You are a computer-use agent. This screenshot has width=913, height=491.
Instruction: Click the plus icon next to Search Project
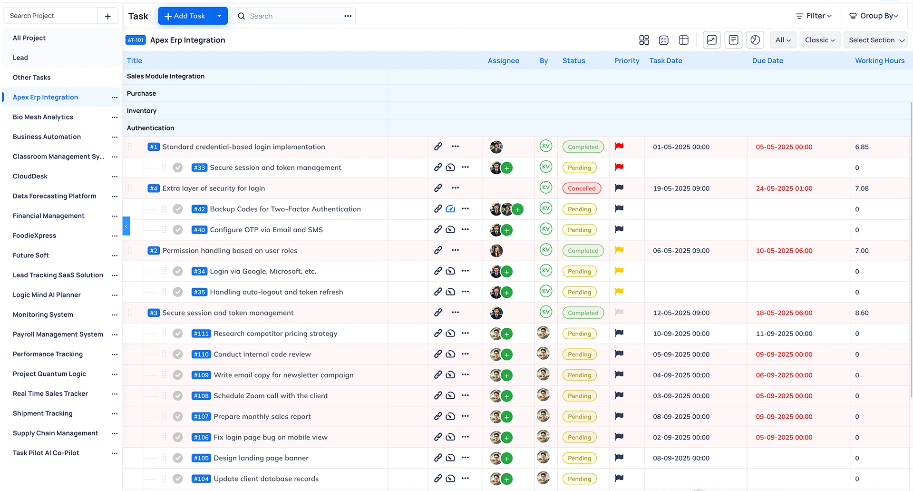(x=108, y=16)
